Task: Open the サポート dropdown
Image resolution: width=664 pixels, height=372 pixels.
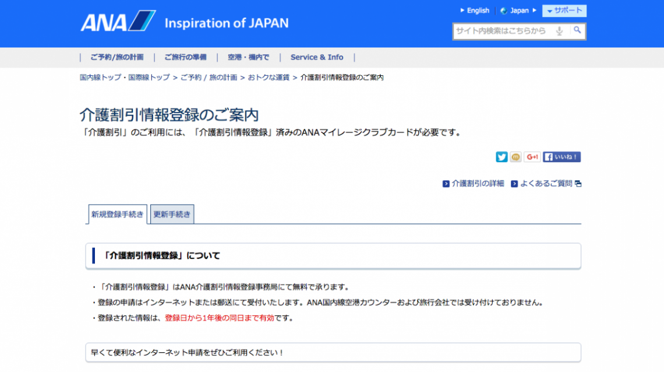Action: pyautogui.click(x=564, y=10)
